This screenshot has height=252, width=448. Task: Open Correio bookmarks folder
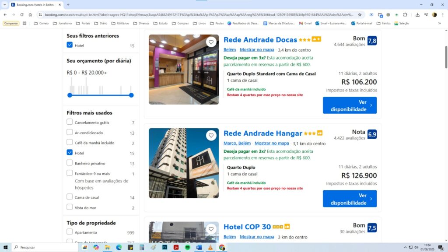coord(41,24)
